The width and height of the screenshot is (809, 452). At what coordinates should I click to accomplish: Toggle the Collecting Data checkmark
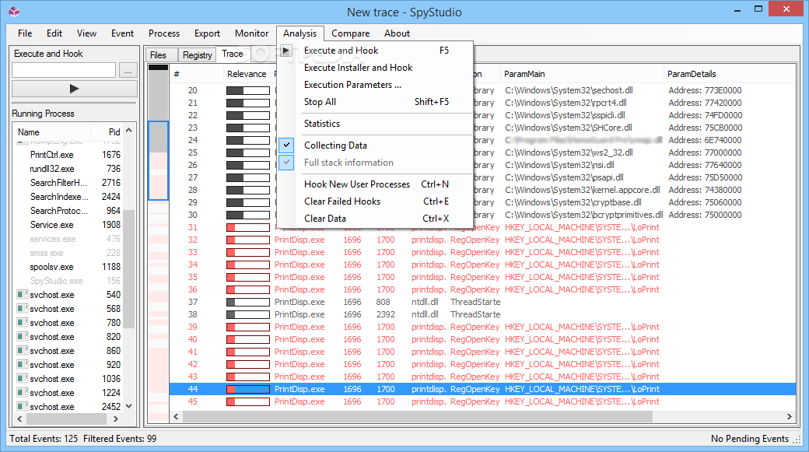tap(286, 145)
